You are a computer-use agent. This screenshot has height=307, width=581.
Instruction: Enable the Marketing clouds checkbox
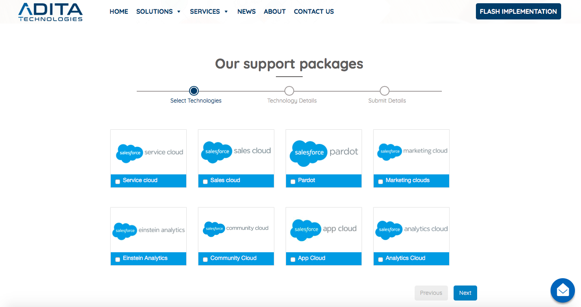pos(381,182)
